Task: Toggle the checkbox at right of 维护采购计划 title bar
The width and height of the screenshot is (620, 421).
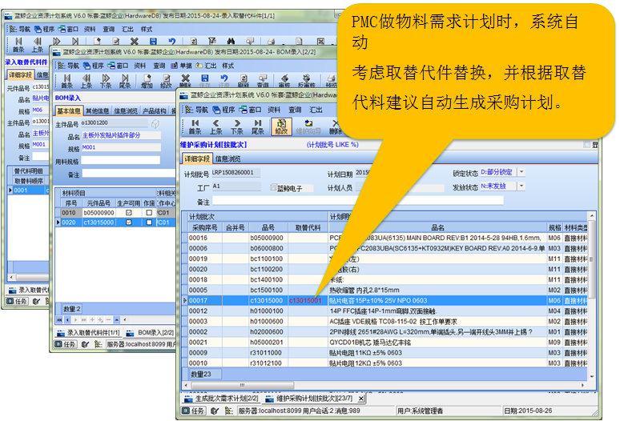Action: pos(587,145)
